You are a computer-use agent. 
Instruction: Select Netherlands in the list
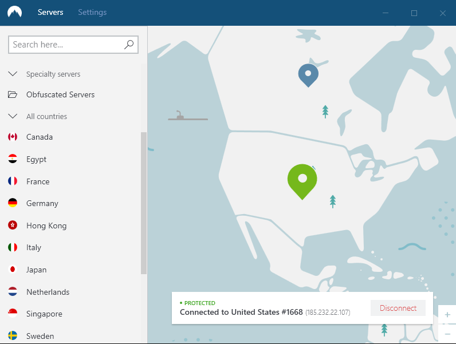coord(48,292)
